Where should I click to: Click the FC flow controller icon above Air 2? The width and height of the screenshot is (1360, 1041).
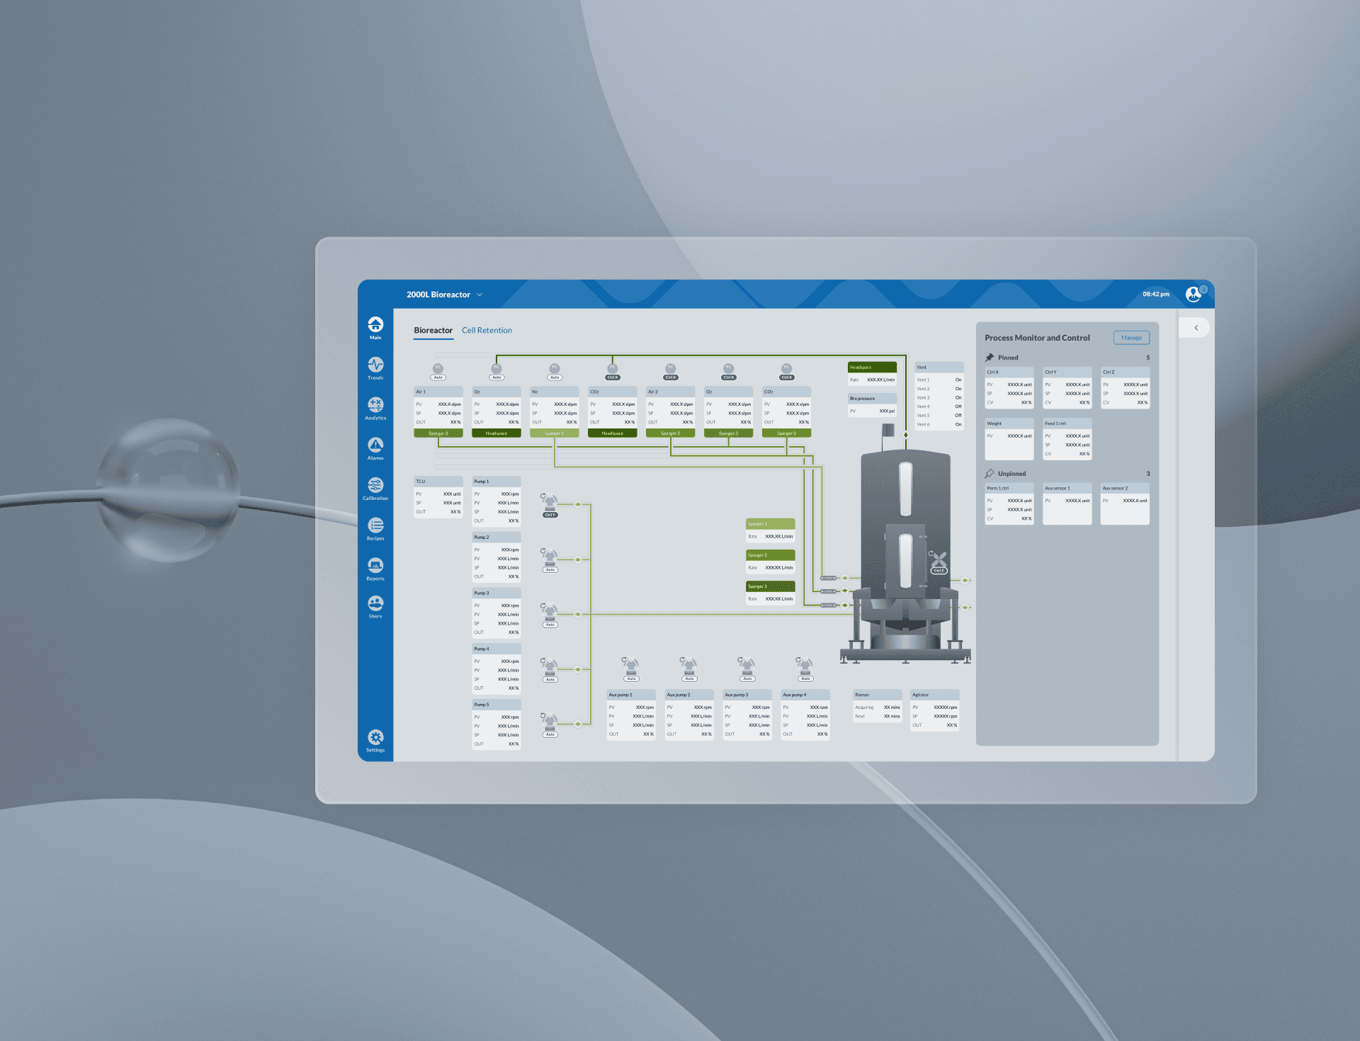tap(670, 368)
